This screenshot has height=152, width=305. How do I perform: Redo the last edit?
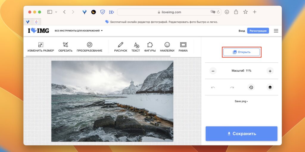(x=232, y=88)
